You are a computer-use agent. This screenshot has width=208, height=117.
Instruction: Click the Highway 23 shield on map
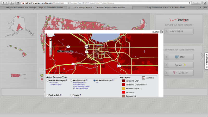[x=68, y=47]
